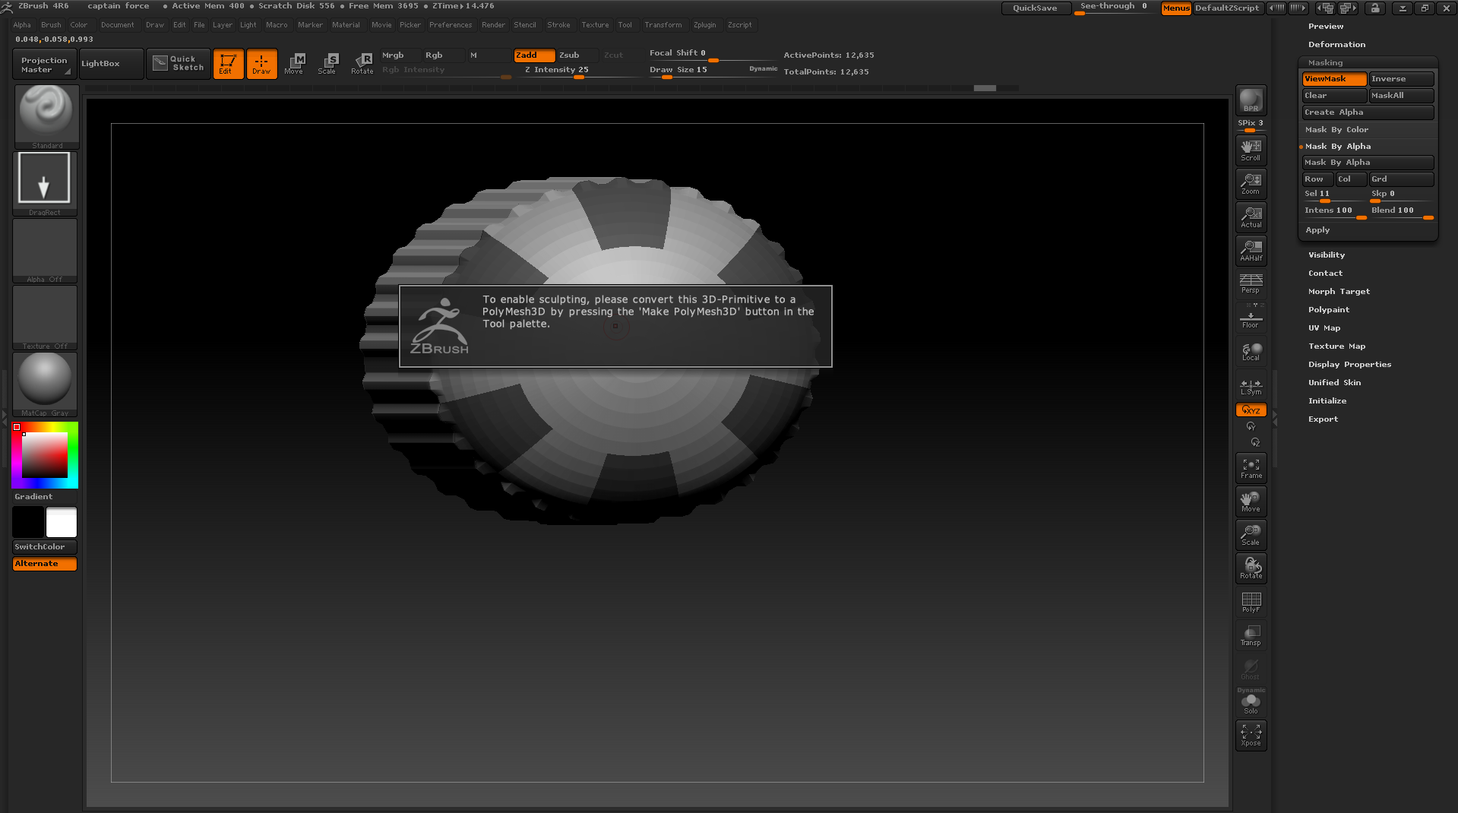Open the Alpha Off selector
The width and height of the screenshot is (1458, 813).
45,251
